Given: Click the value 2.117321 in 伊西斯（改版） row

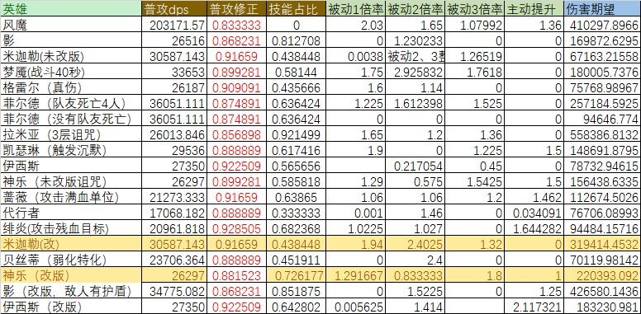Looking at the screenshot, I should coord(534,307).
